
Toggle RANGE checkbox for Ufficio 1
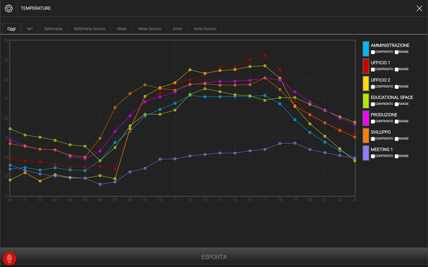(397, 70)
